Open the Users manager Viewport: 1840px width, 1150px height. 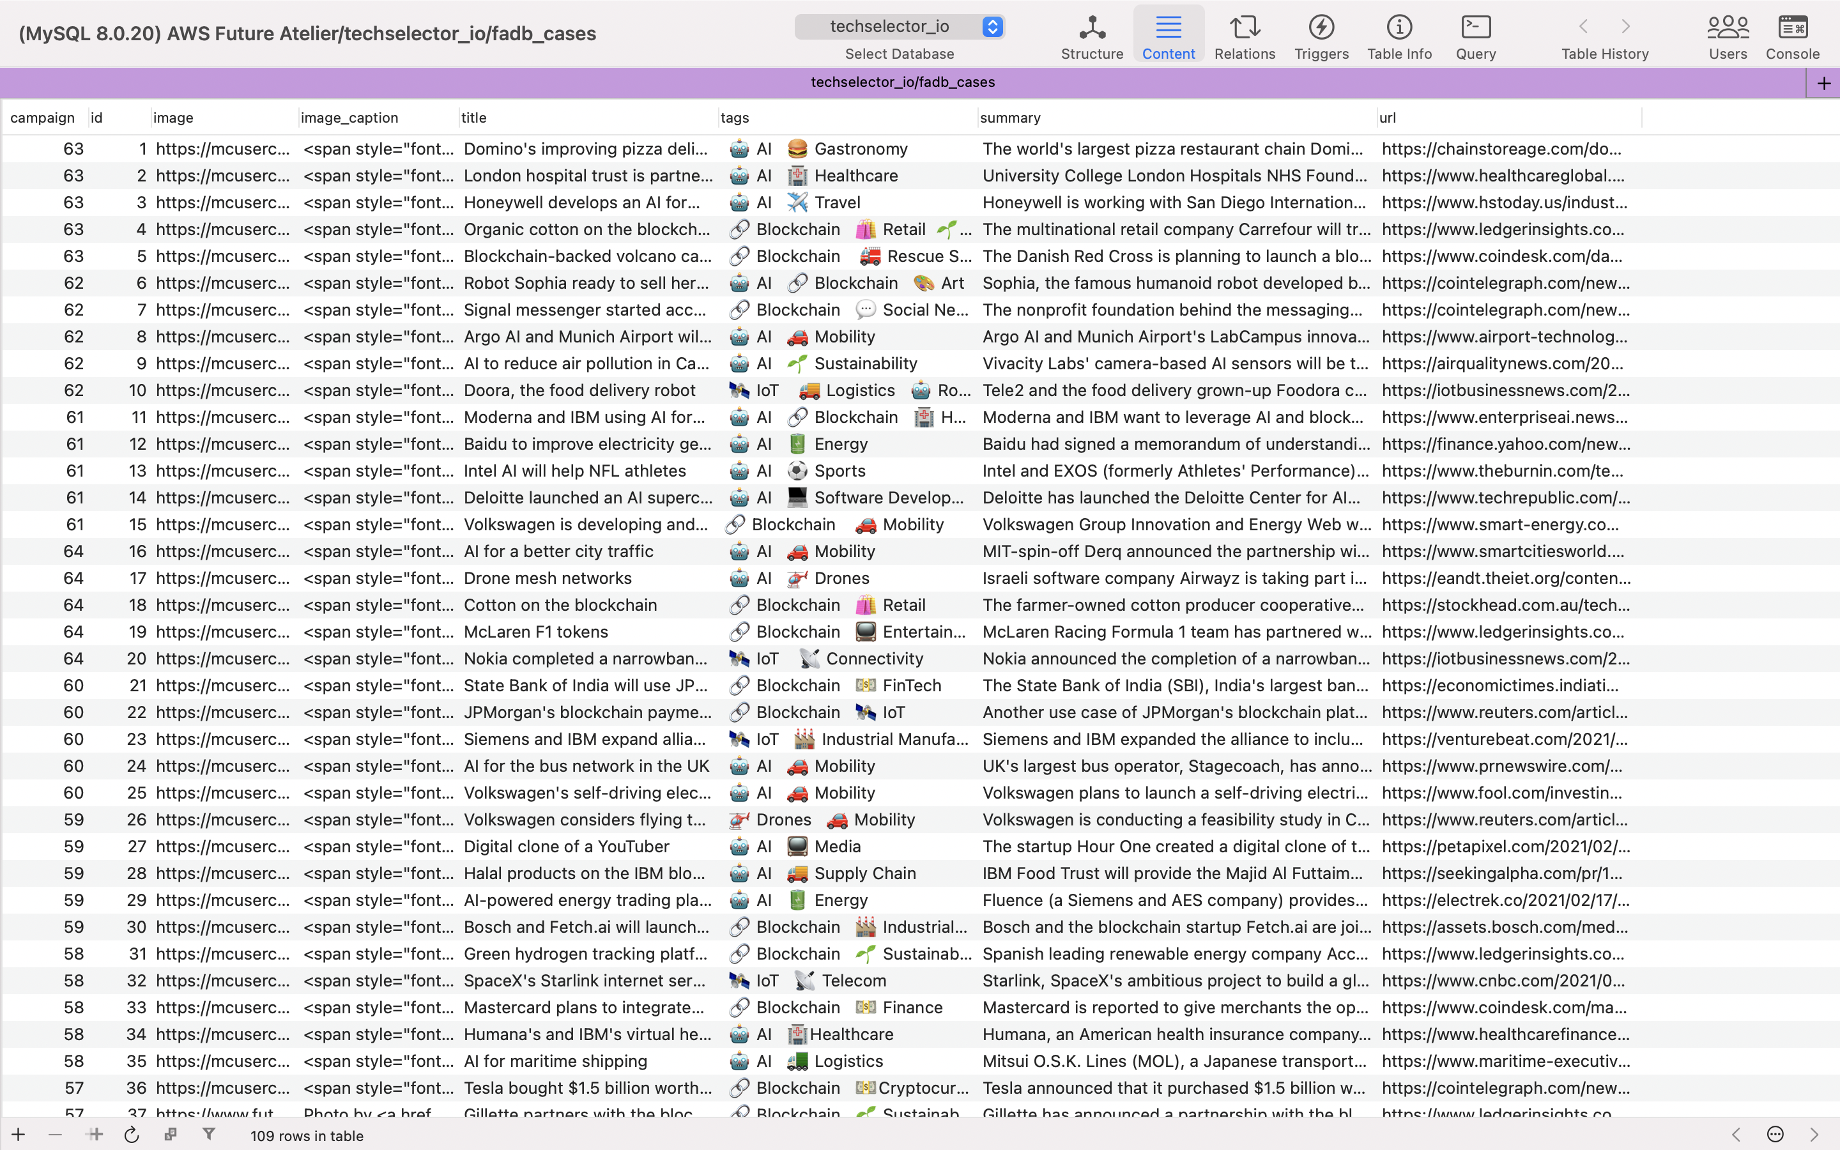(1728, 36)
